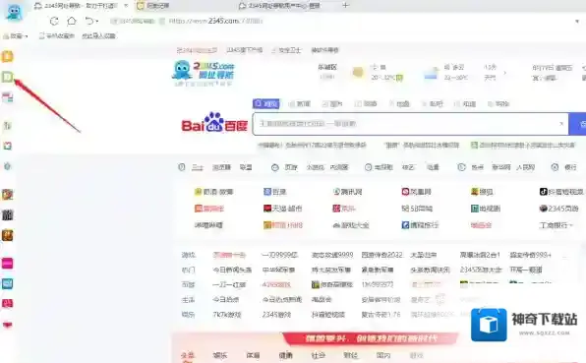The height and width of the screenshot is (363, 586).
Task: Open the 腾讯网 site link
Action: point(347,192)
